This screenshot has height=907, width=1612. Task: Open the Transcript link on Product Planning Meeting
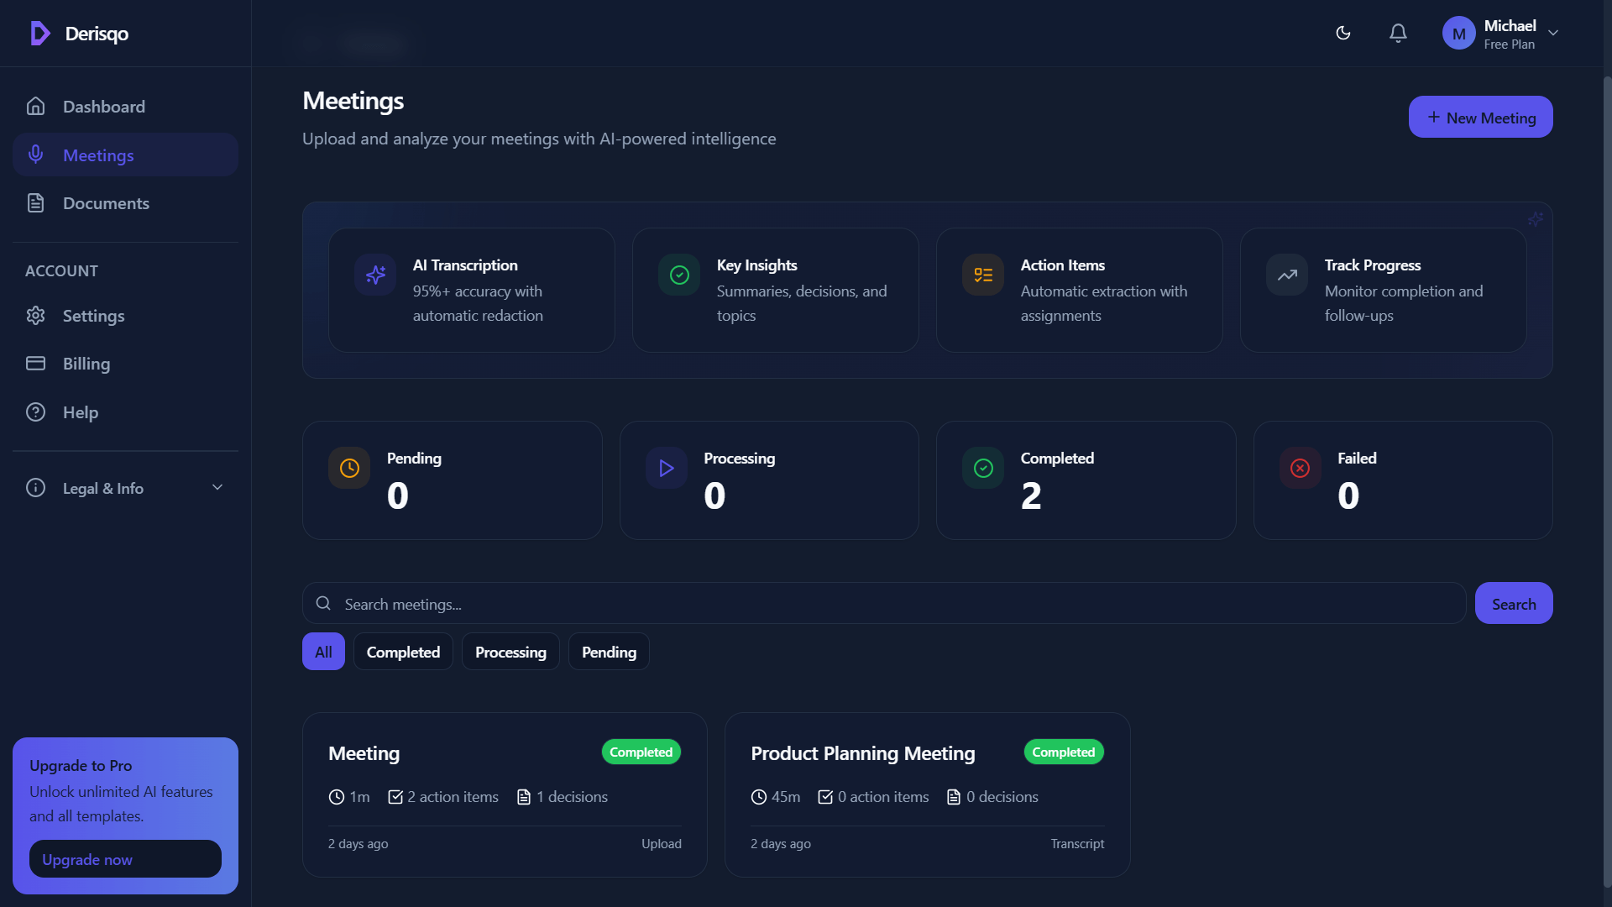[x=1077, y=843]
